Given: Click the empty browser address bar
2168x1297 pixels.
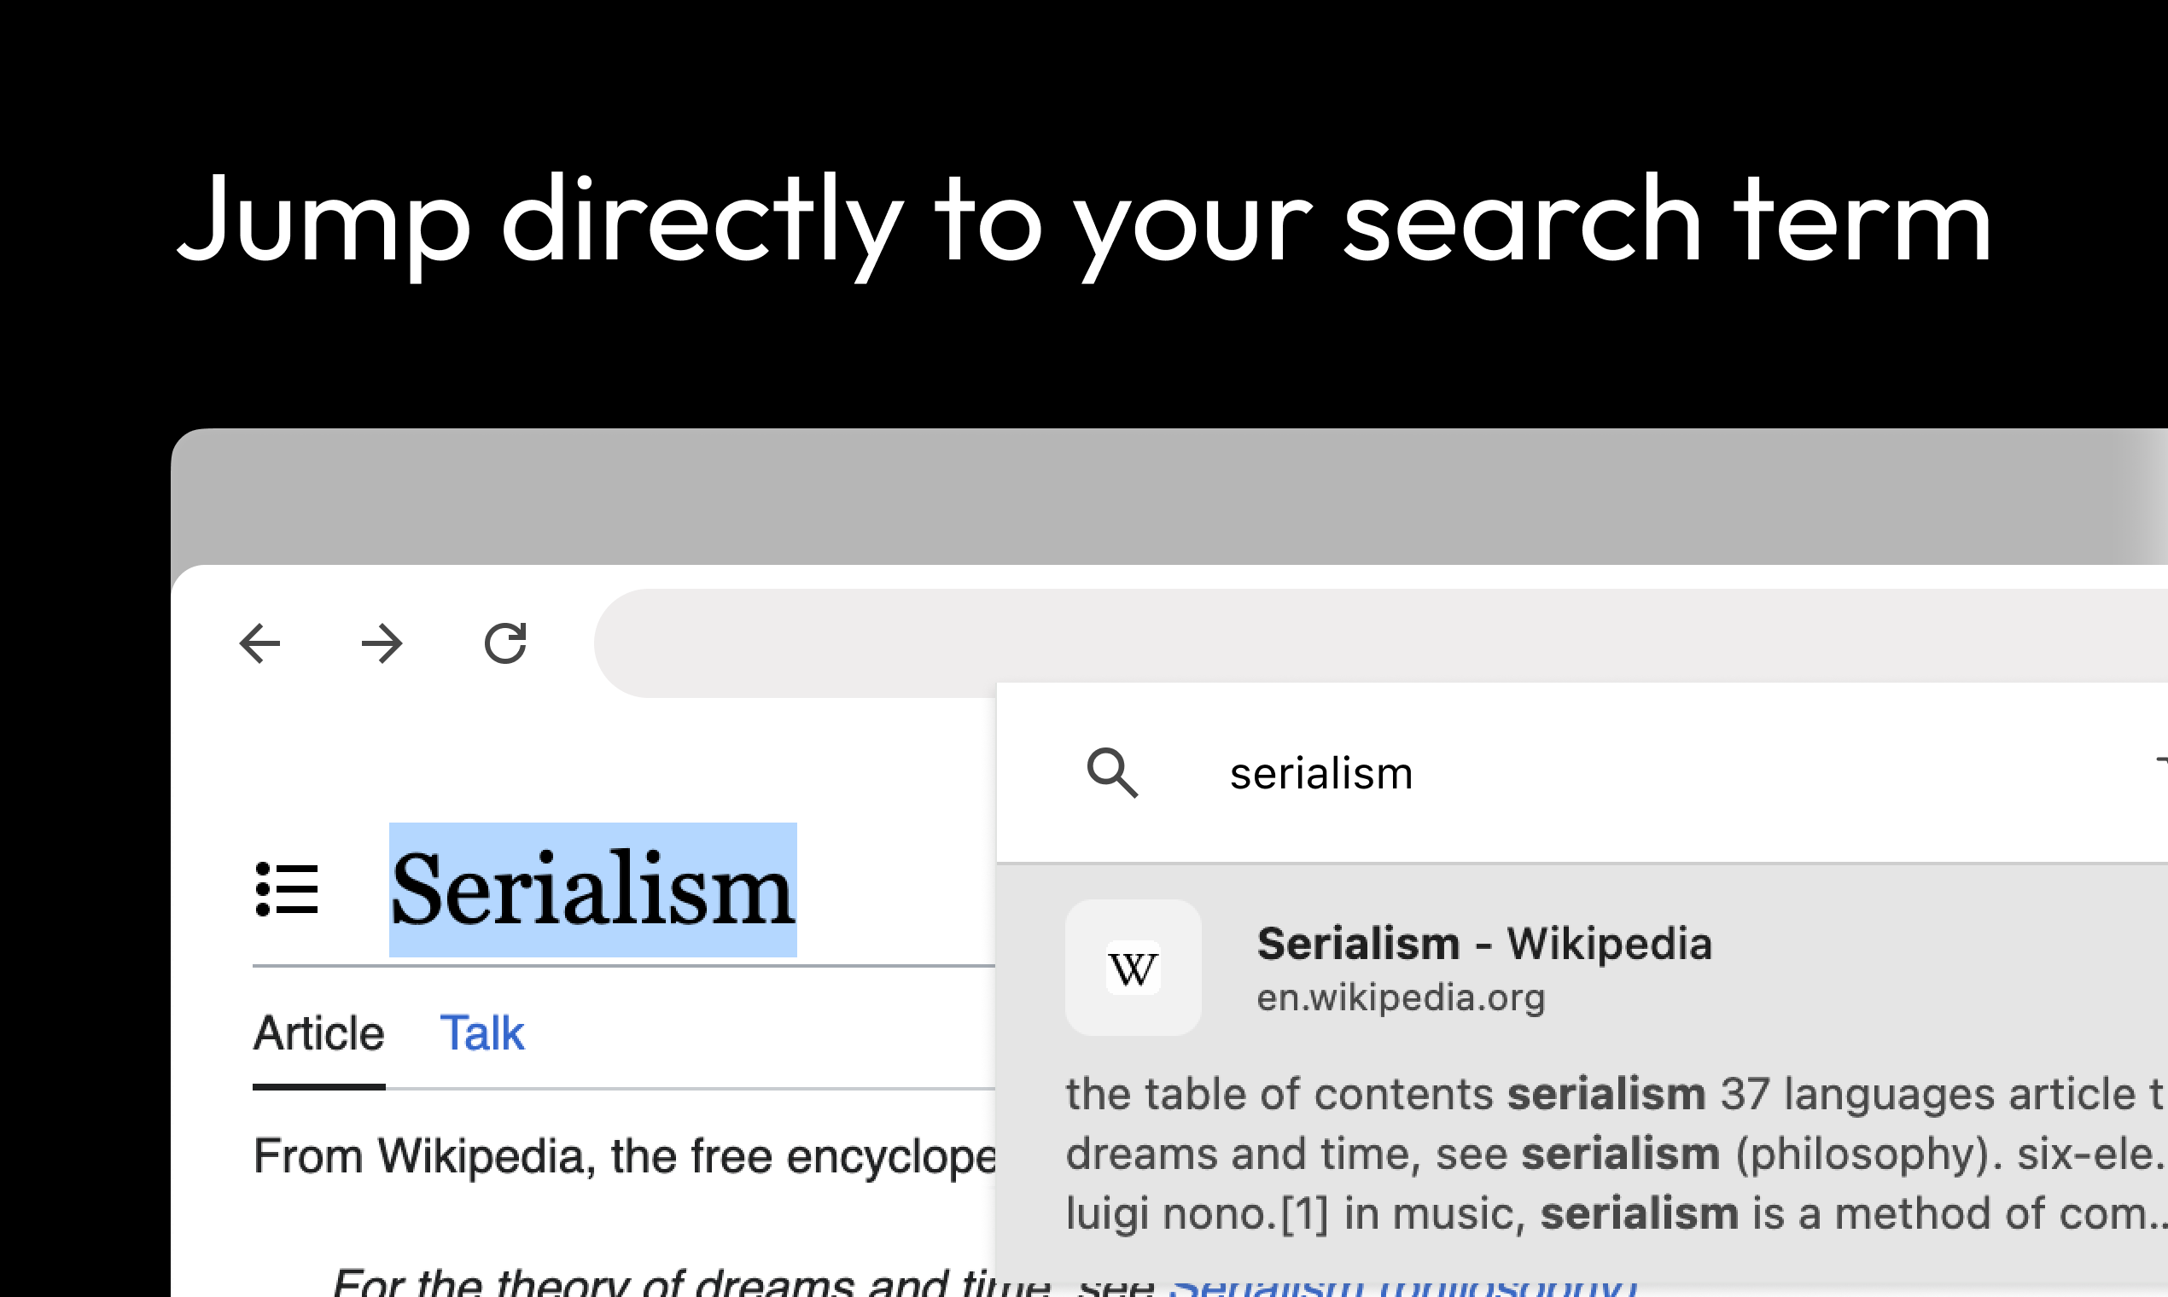Looking at the screenshot, I should click(x=1380, y=643).
